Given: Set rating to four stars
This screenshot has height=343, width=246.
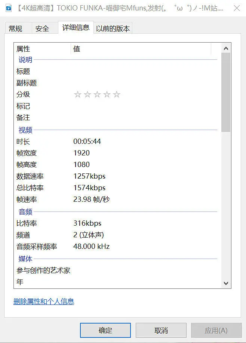Looking at the screenshot, I should point(107,95).
